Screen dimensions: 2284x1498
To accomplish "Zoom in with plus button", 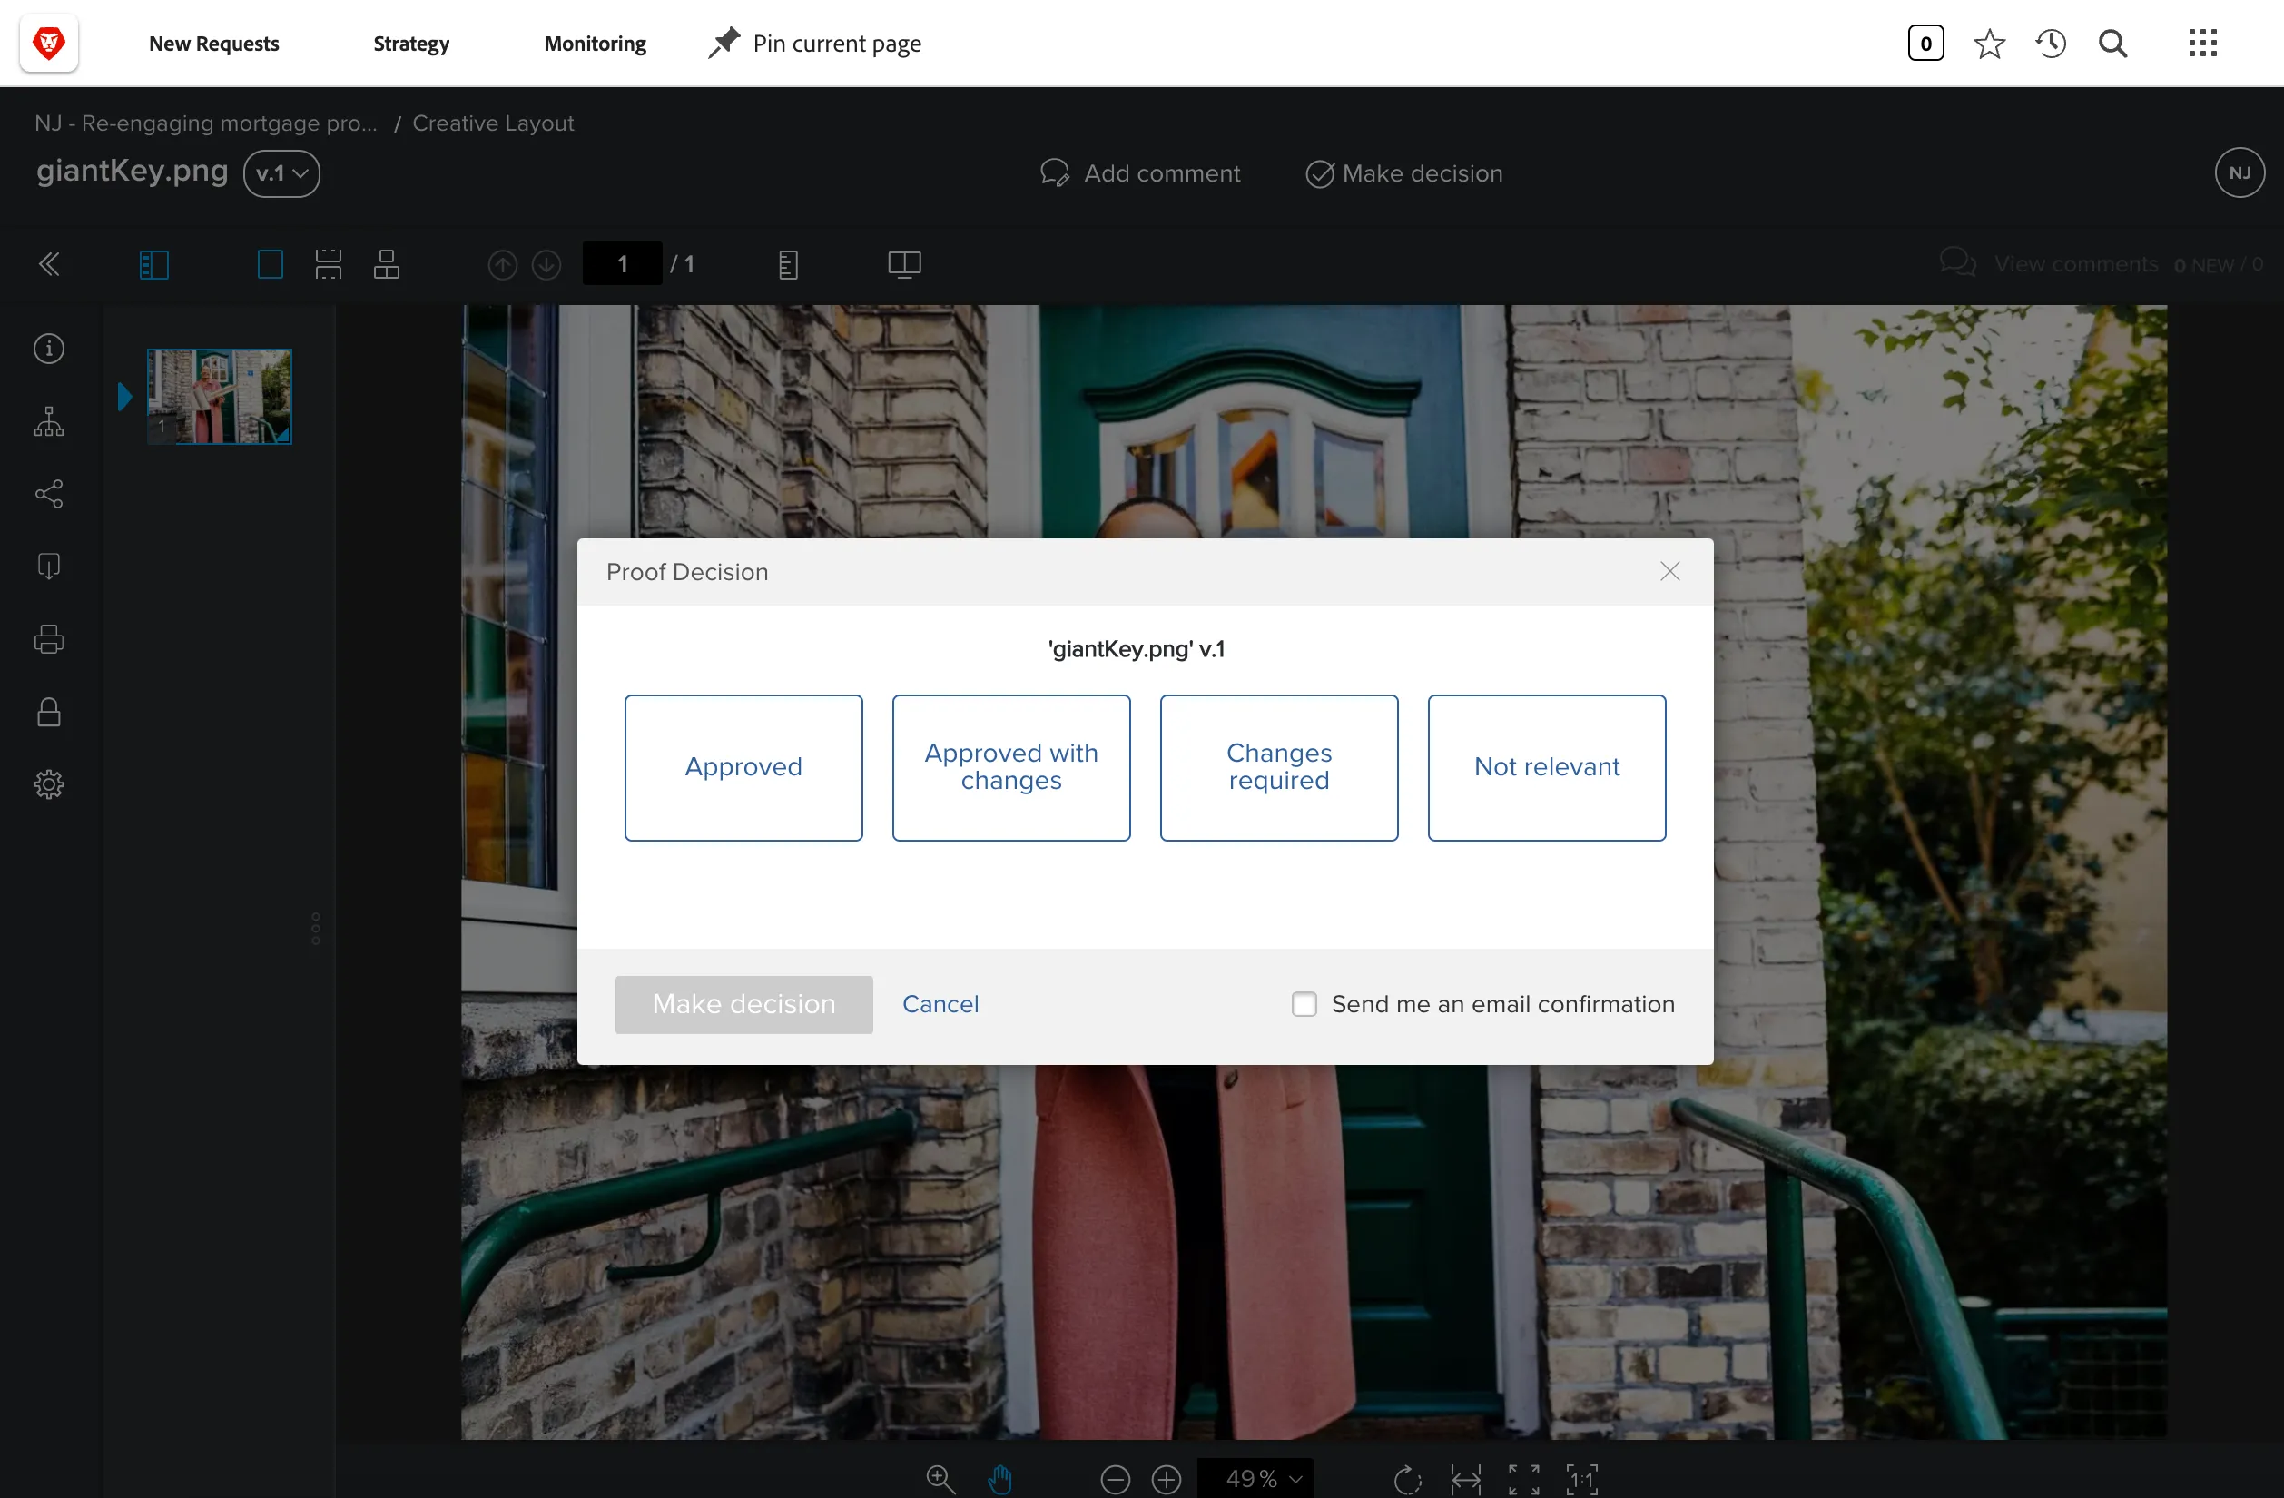I will point(1167,1479).
